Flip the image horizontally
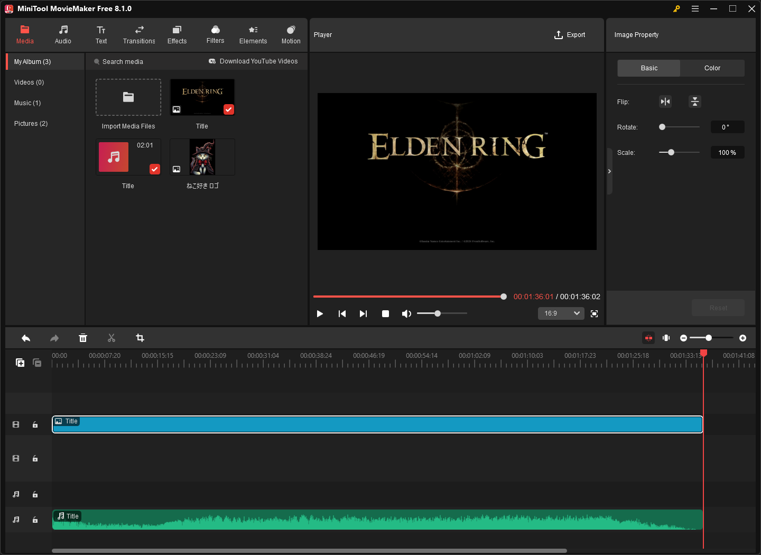761x555 pixels. 665,101
